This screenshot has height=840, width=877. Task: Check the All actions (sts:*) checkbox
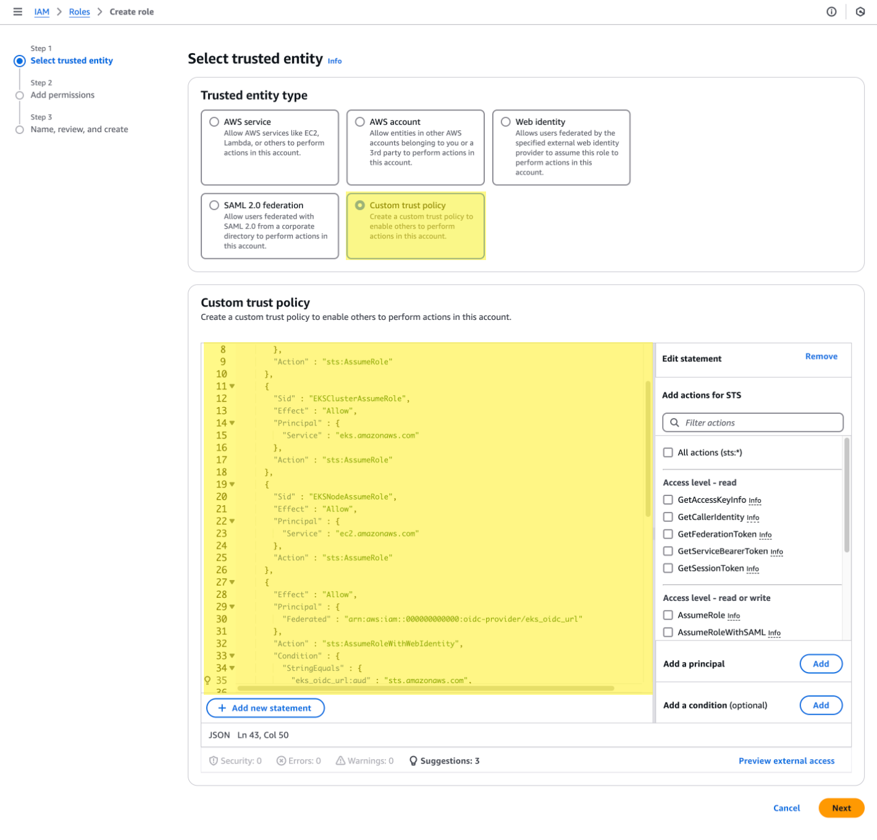[668, 452]
